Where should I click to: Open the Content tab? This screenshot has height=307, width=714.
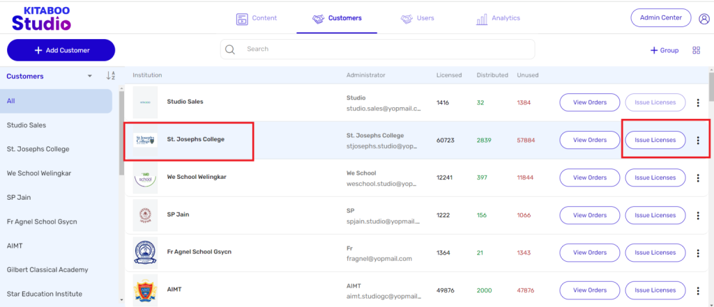tap(256, 18)
